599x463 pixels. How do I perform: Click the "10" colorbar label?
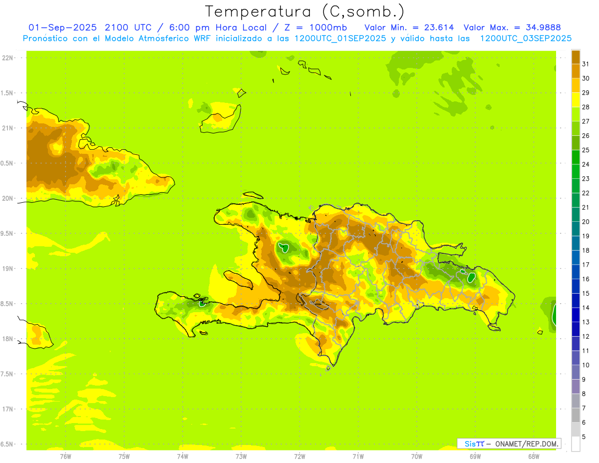pos(586,365)
